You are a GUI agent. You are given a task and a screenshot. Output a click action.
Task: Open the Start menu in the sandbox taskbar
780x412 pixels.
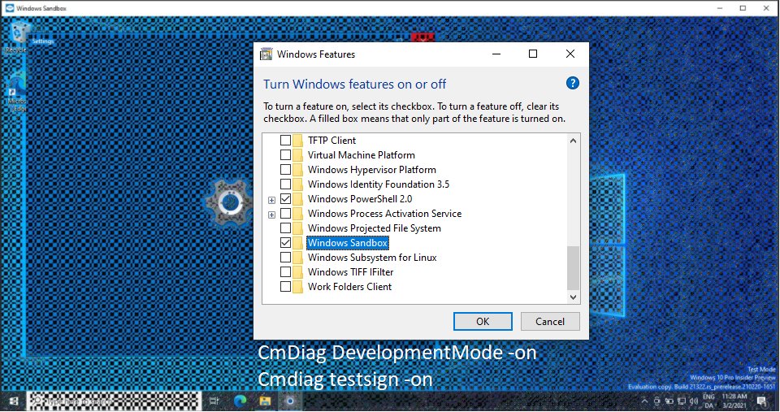pos(14,401)
